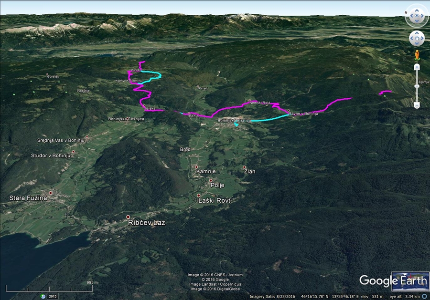Pan the view down with move joystick
The image size is (430, 300).
click(x=417, y=43)
